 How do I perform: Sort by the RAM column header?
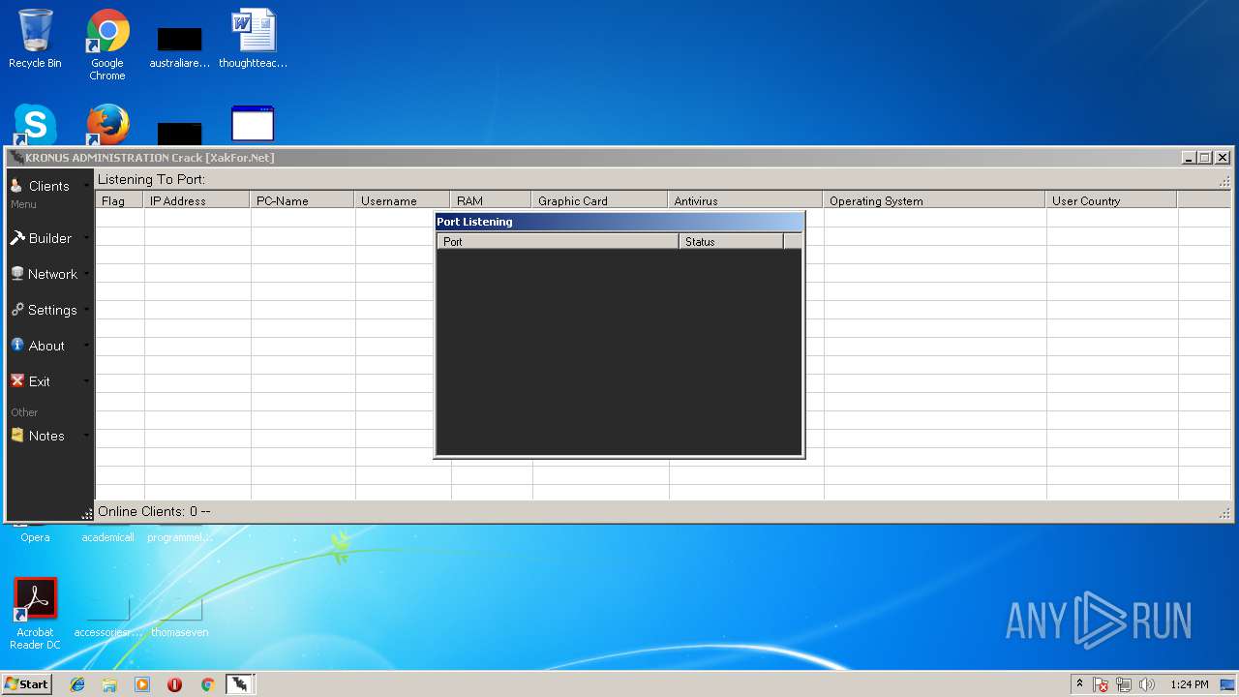pyautogui.click(x=491, y=200)
